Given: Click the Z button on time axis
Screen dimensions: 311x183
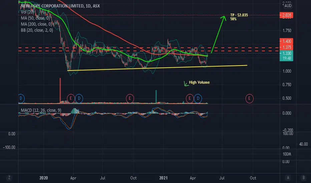Looking at the screenshot, I should pyautogui.click(x=9, y=178).
